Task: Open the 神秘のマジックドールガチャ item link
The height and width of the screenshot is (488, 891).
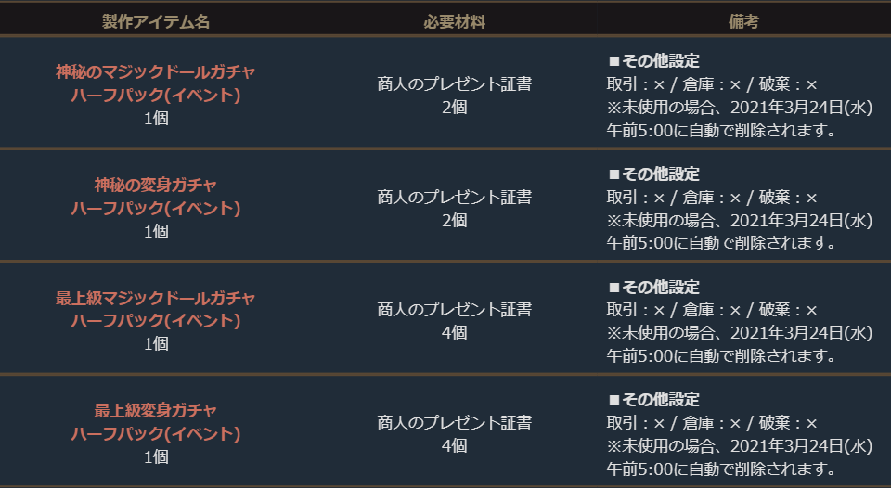Action: coord(156,72)
